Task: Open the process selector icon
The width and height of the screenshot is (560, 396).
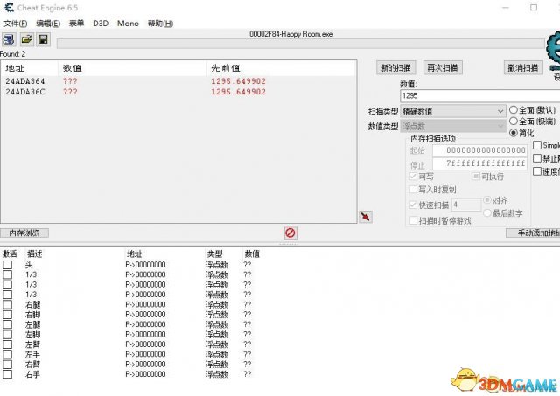Action: [9, 39]
